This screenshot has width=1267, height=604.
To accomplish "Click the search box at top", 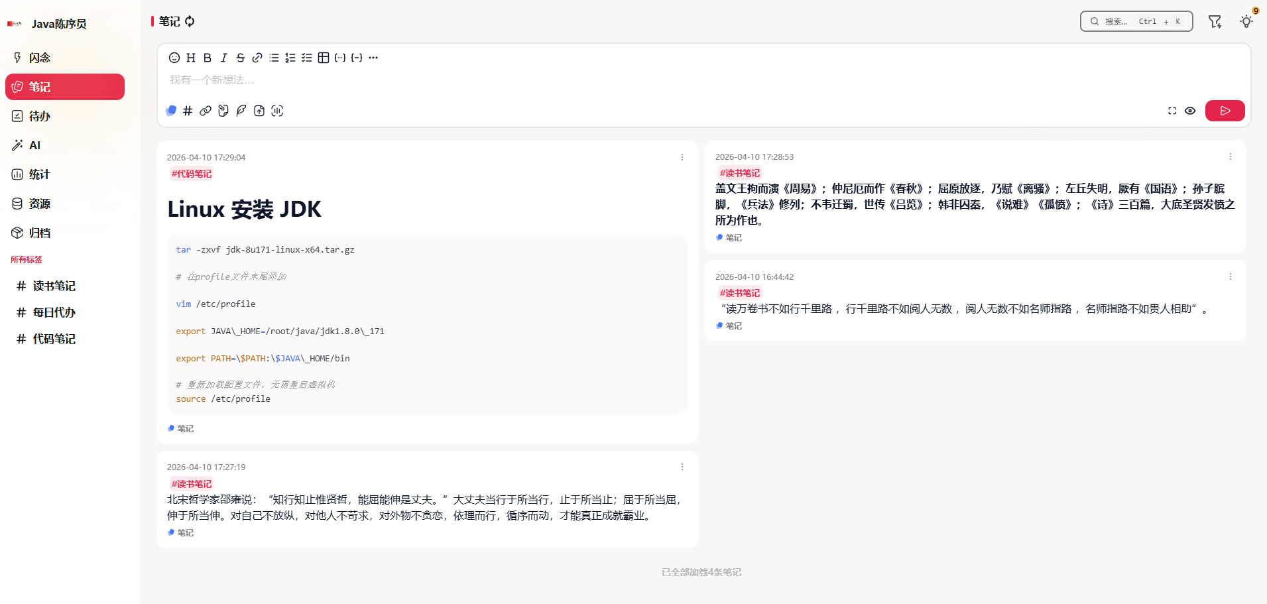I will (x=1136, y=21).
